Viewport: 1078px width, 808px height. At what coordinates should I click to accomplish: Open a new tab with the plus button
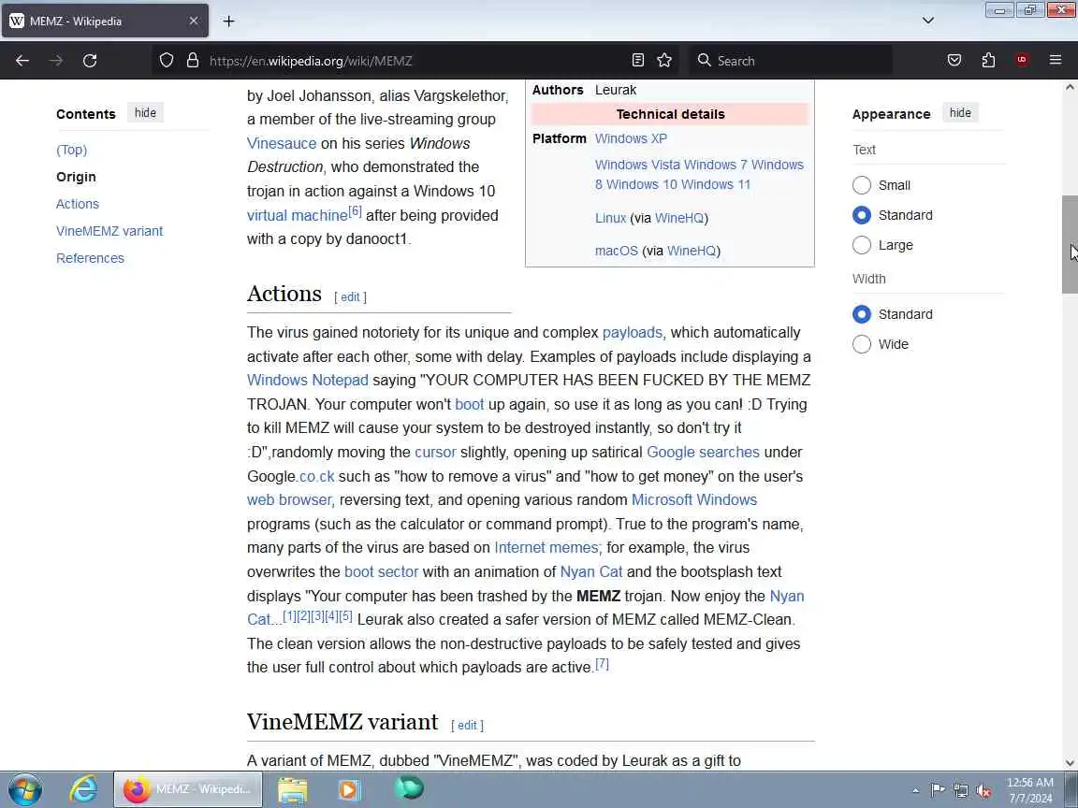229,22
